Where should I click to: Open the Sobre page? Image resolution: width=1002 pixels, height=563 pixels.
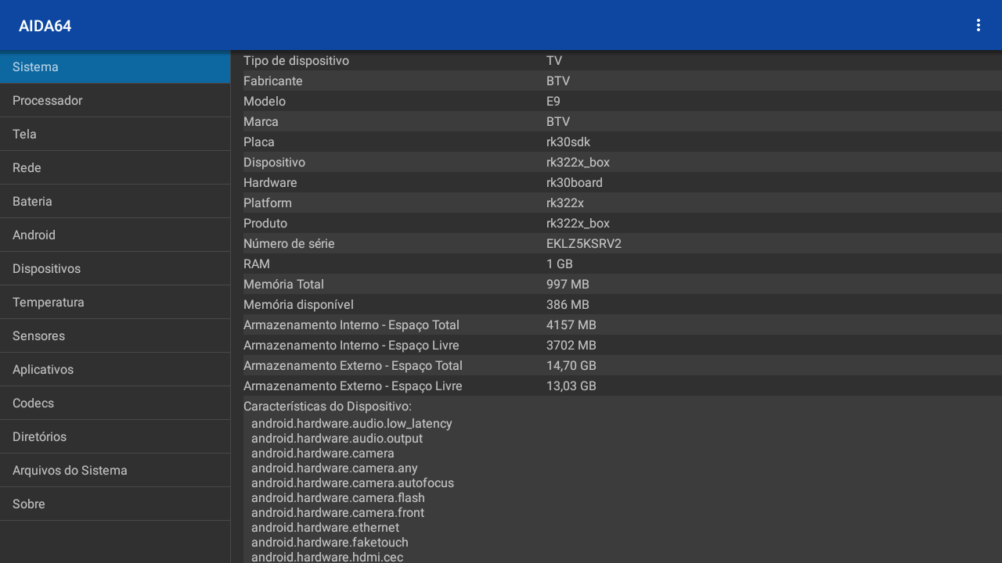coord(114,504)
